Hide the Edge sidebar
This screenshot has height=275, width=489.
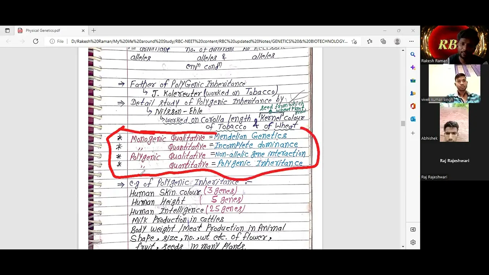[x=413, y=230]
